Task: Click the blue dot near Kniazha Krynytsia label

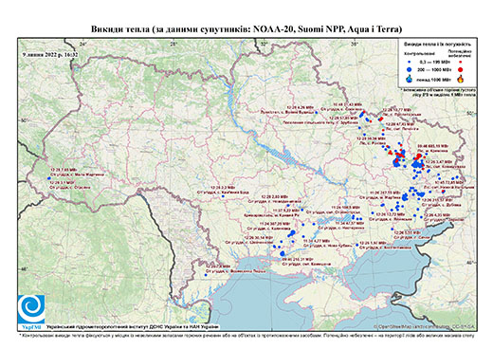Action: coord(223,196)
